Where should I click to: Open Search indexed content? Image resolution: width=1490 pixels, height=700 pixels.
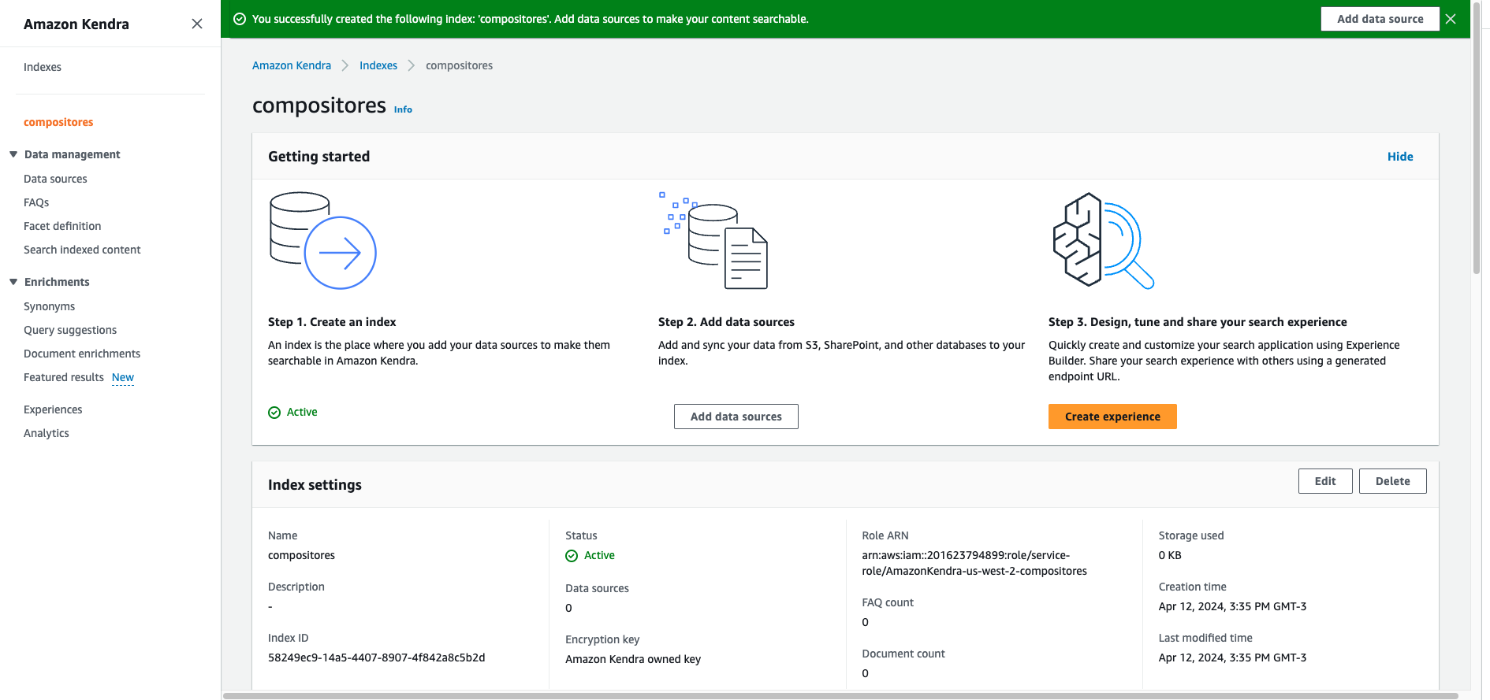[x=82, y=250]
